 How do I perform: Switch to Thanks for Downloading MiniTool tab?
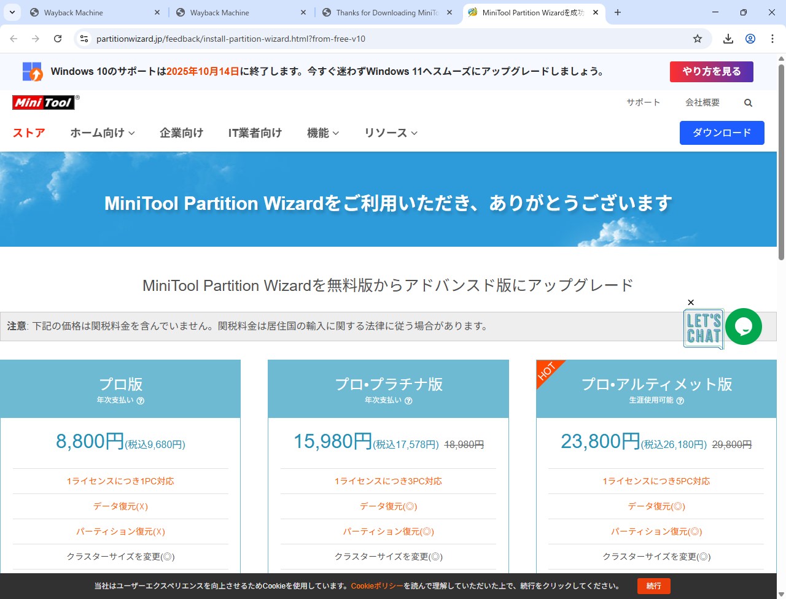click(x=387, y=12)
